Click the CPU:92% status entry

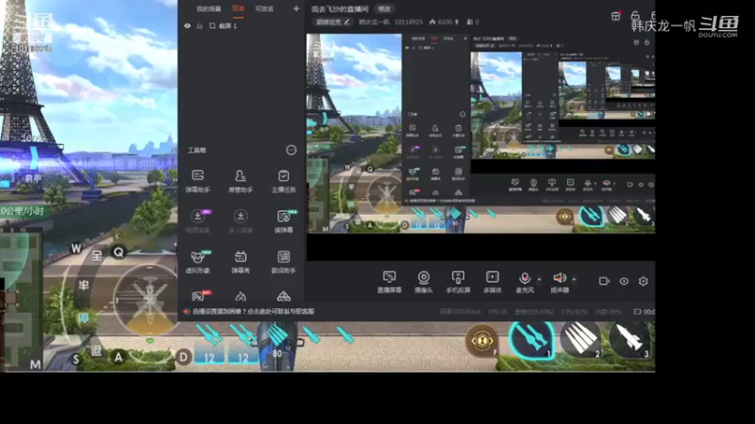pyautogui.click(x=575, y=312)
